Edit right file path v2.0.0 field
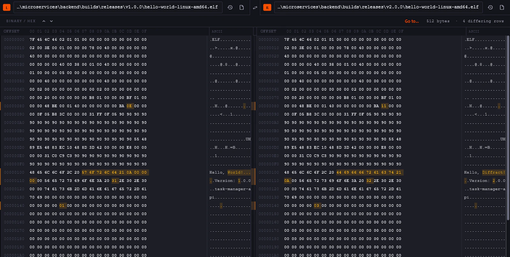510x257 pixels. [x=378, y=7]
